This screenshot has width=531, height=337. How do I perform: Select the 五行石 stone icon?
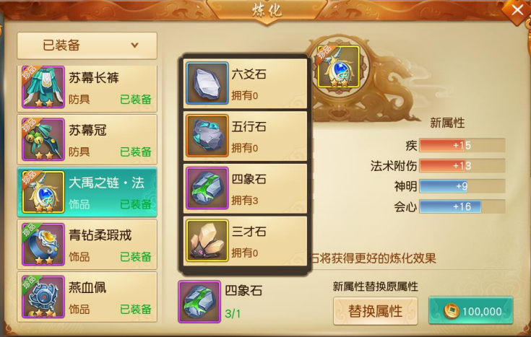[207, 136]
